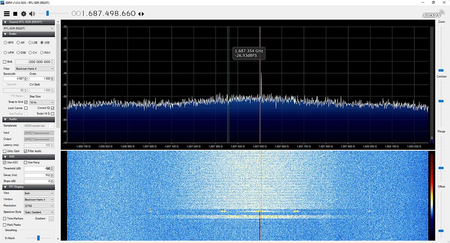Click the frequency step arrows beside the frequency
This screenshot has width=450, height=243.
[x=141, y=14]
